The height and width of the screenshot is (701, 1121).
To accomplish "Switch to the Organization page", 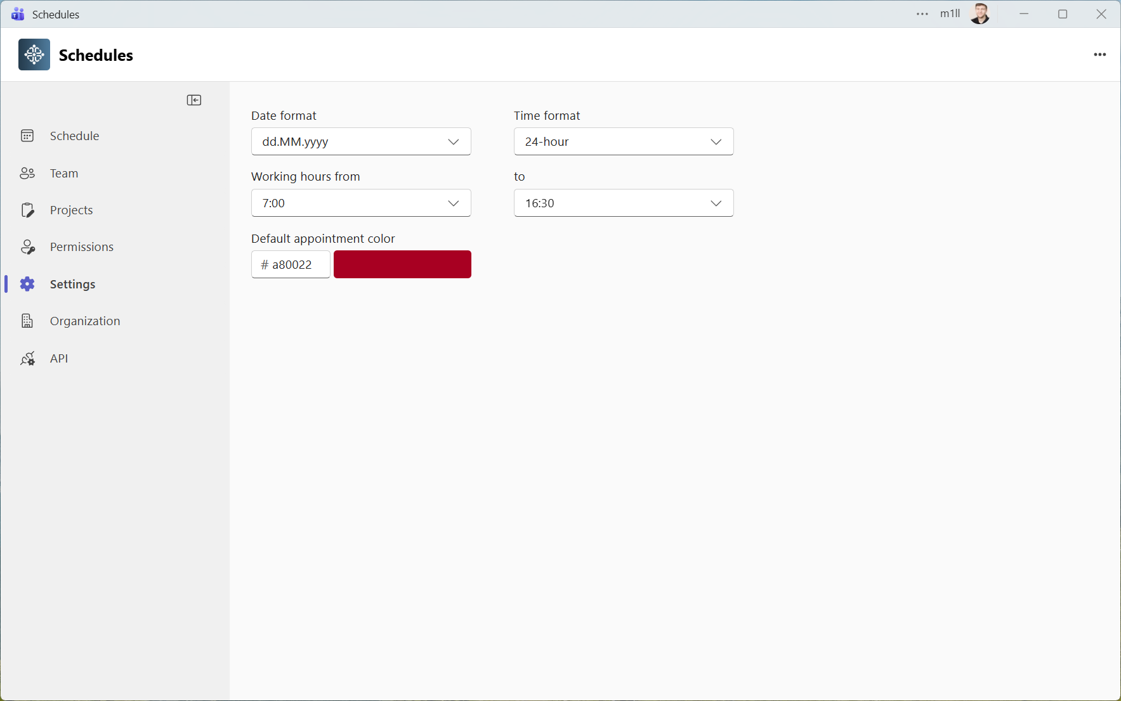I will (x=85, y=321).
